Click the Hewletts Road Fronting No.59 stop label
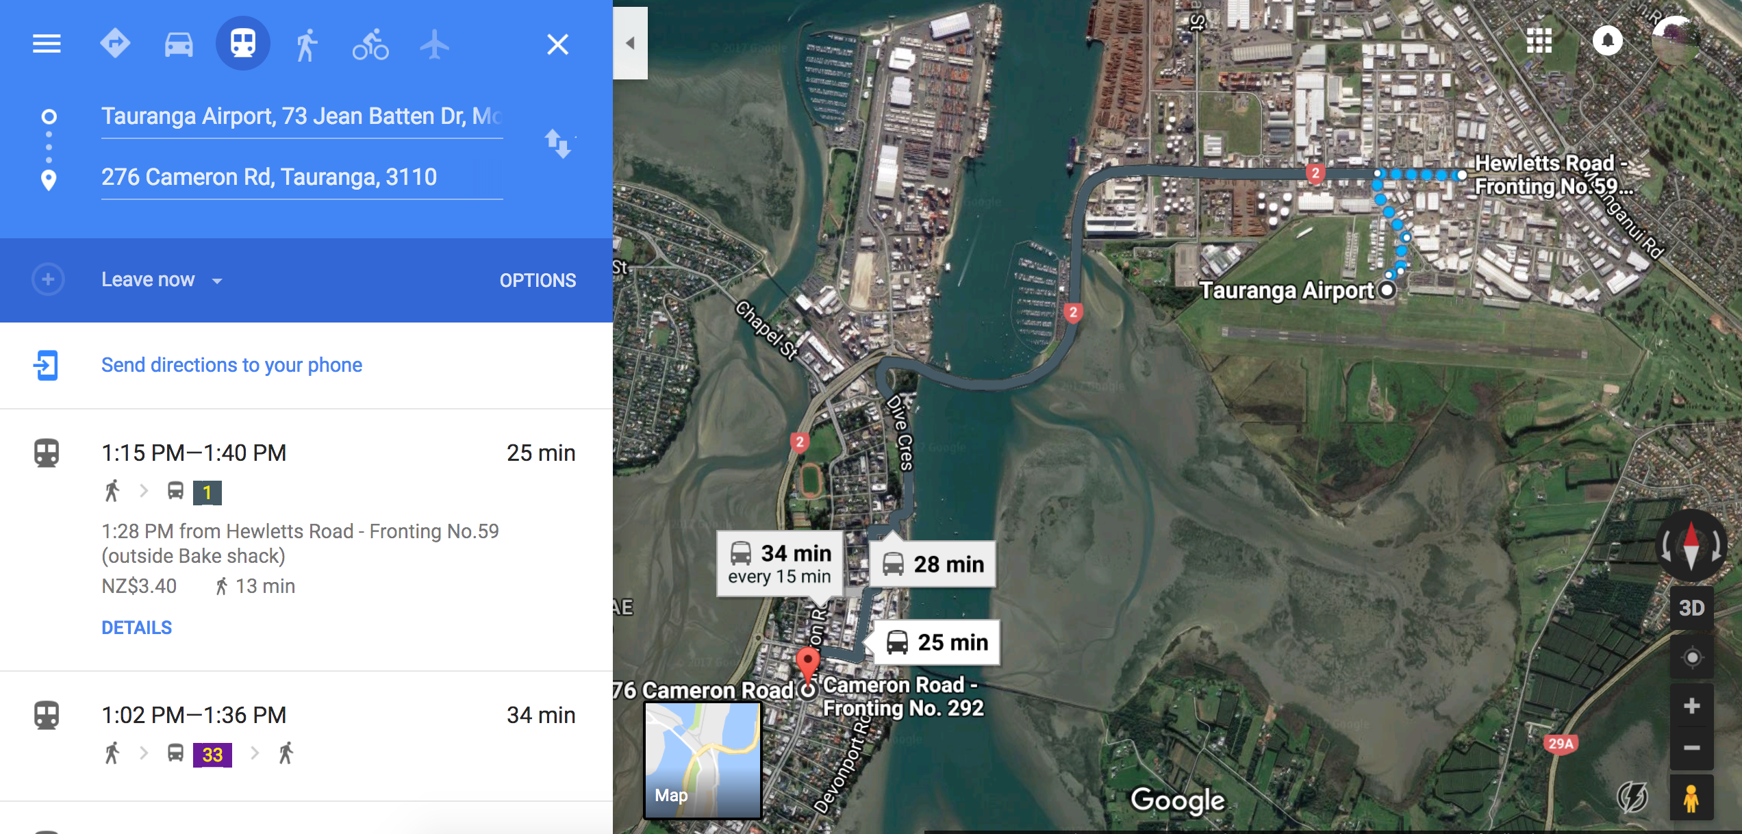Image resolution: width=1742 pixels, height=834 pixels. (x=1552, y=175)
